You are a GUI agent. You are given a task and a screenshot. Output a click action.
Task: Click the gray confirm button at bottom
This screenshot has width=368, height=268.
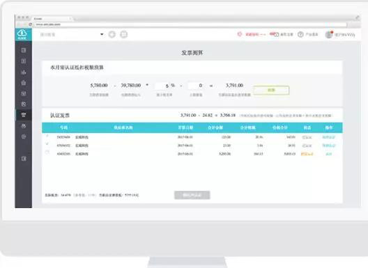[x=192, y=195]
